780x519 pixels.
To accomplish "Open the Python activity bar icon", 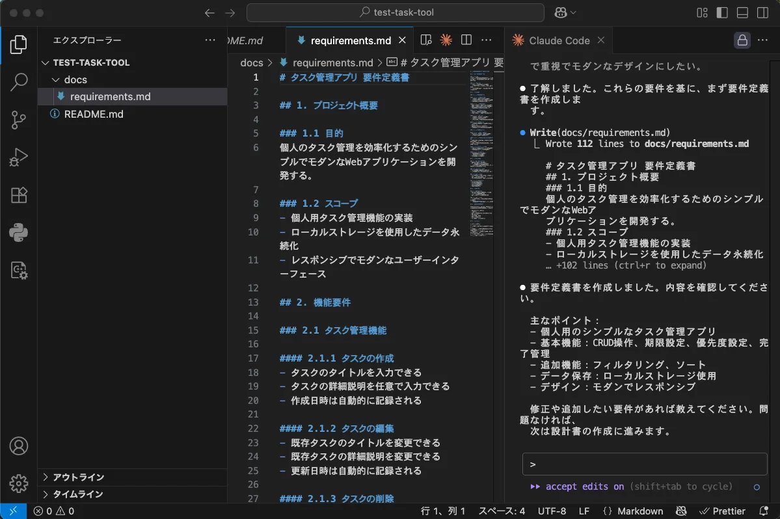I will click(19, 232).
